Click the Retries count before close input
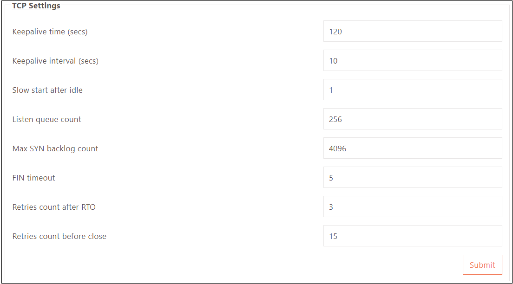Image resolution: width=513 pixels, height=284 pixels. 412,236
